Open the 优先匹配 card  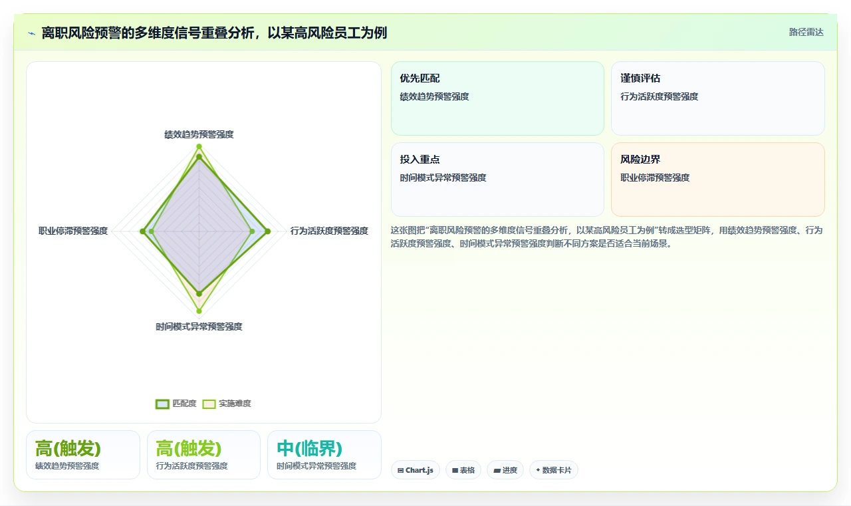point(497,98)
